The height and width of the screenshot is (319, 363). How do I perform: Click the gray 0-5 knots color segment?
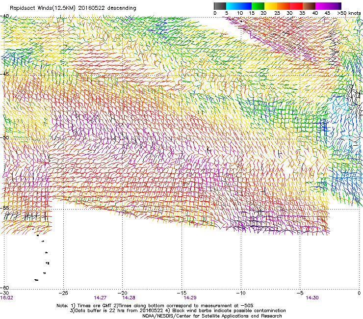(x=220, y=6)
